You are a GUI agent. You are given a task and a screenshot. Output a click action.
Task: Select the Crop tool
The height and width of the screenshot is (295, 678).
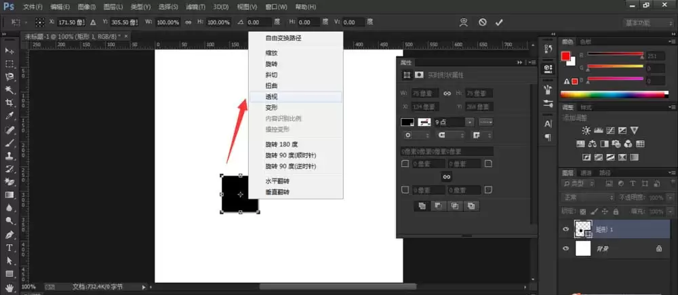[9, 103]
